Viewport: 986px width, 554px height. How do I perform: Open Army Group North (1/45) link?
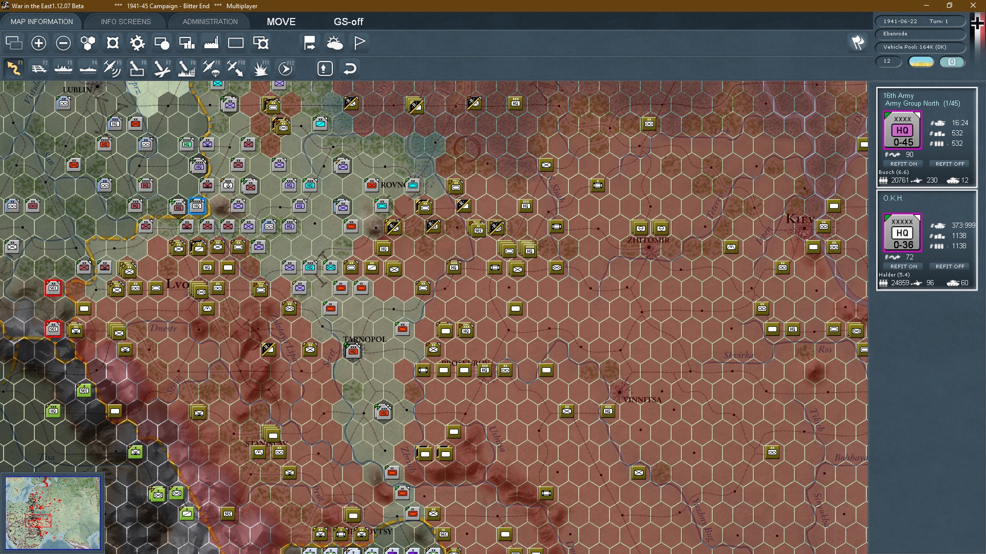[922, 103]
